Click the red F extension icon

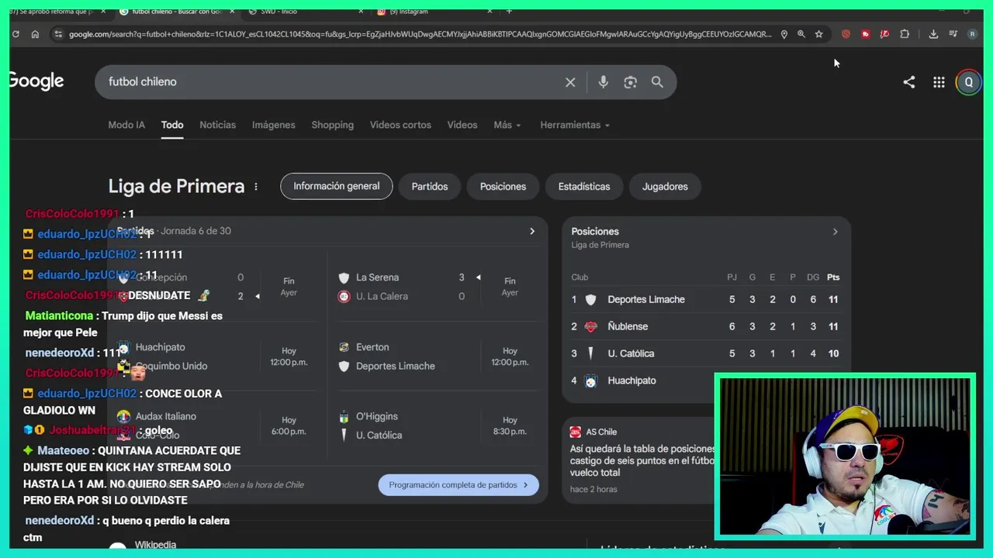(884, 34)
